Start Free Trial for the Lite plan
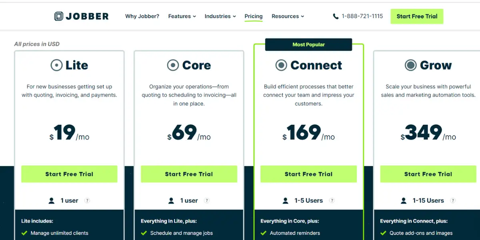Image resolution: width=480 pixels, height=240 pixels. point(69,174)
